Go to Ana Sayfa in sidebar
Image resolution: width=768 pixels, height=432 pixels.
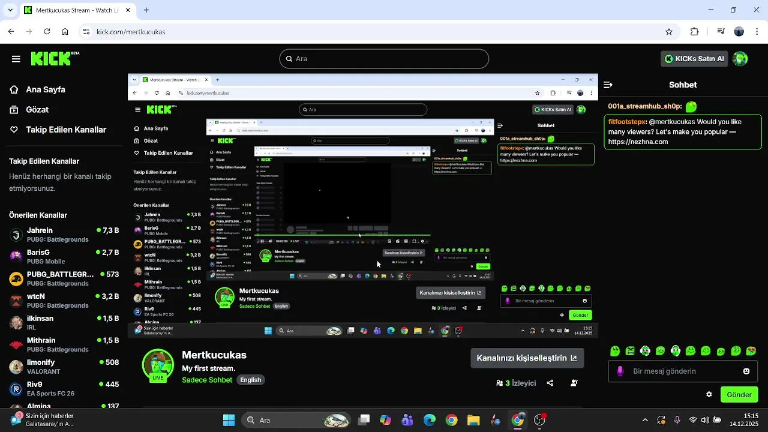[45, 89]
